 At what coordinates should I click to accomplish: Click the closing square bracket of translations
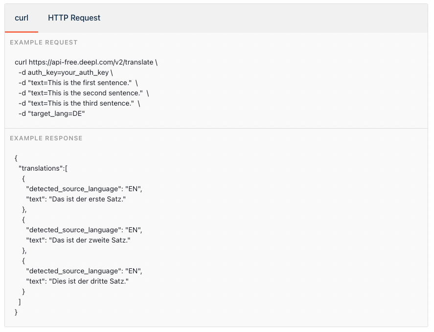pos(20,302)
